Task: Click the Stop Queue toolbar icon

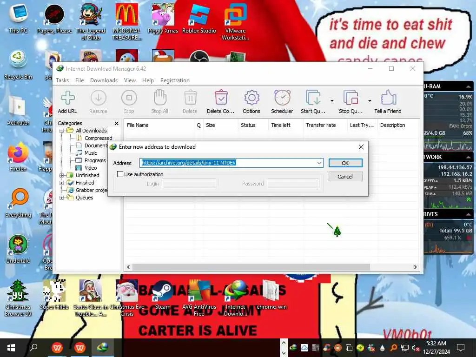Action: pos(350,98)
